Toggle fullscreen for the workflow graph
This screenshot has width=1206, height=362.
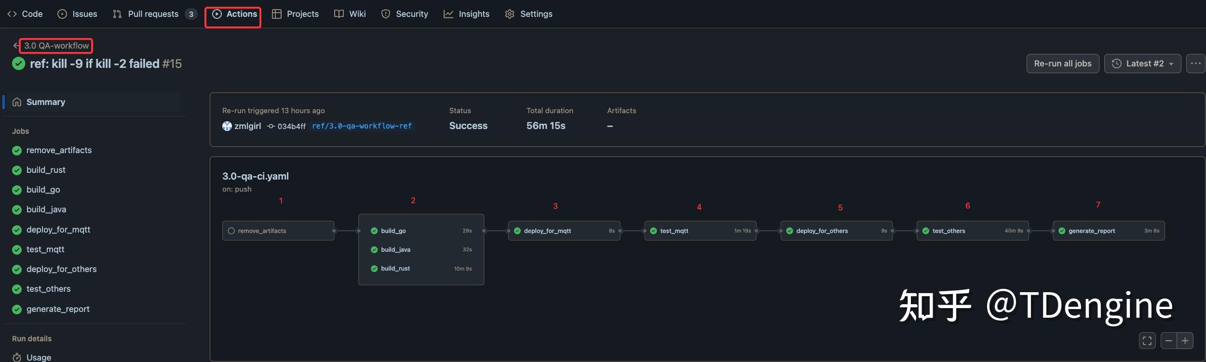click(x=1147, y=341)
